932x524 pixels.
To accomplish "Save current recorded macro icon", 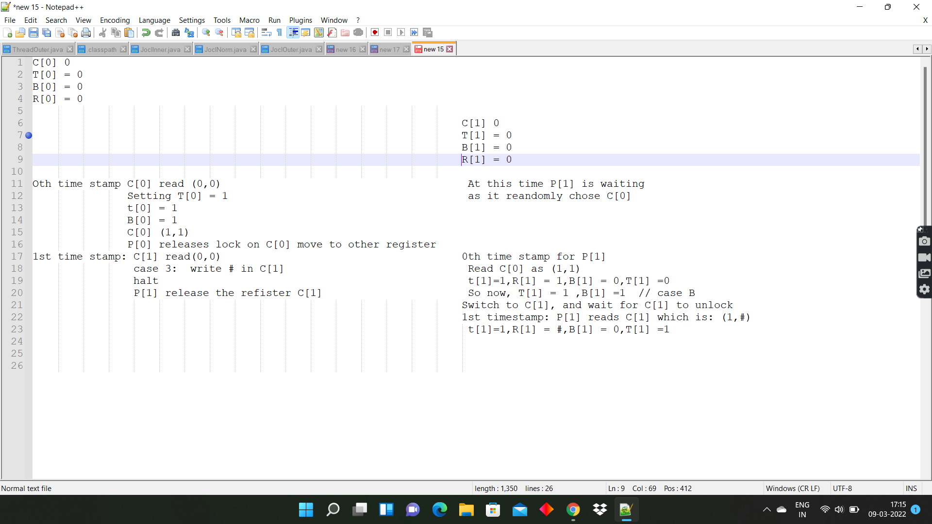I will pyautogui.click(x=428, y=33).
